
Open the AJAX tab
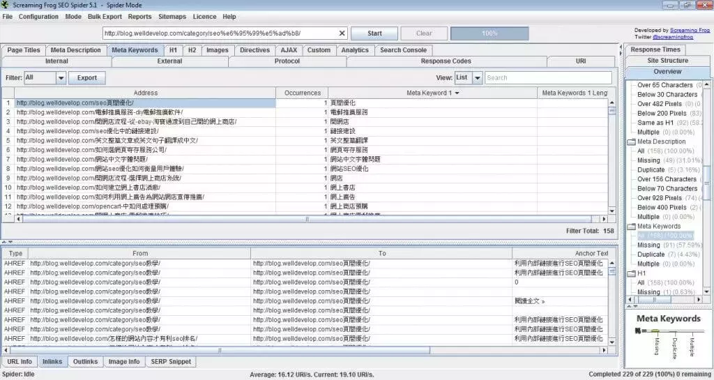coord(289,50)
